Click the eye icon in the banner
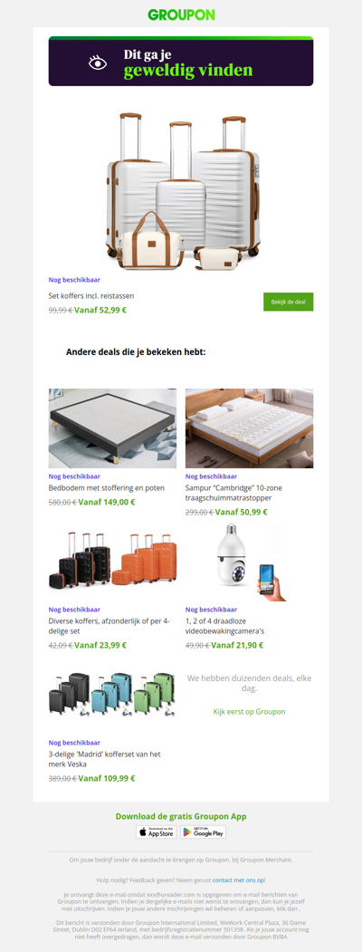Screen dimensions: 362x952 [x=98, y=63]
